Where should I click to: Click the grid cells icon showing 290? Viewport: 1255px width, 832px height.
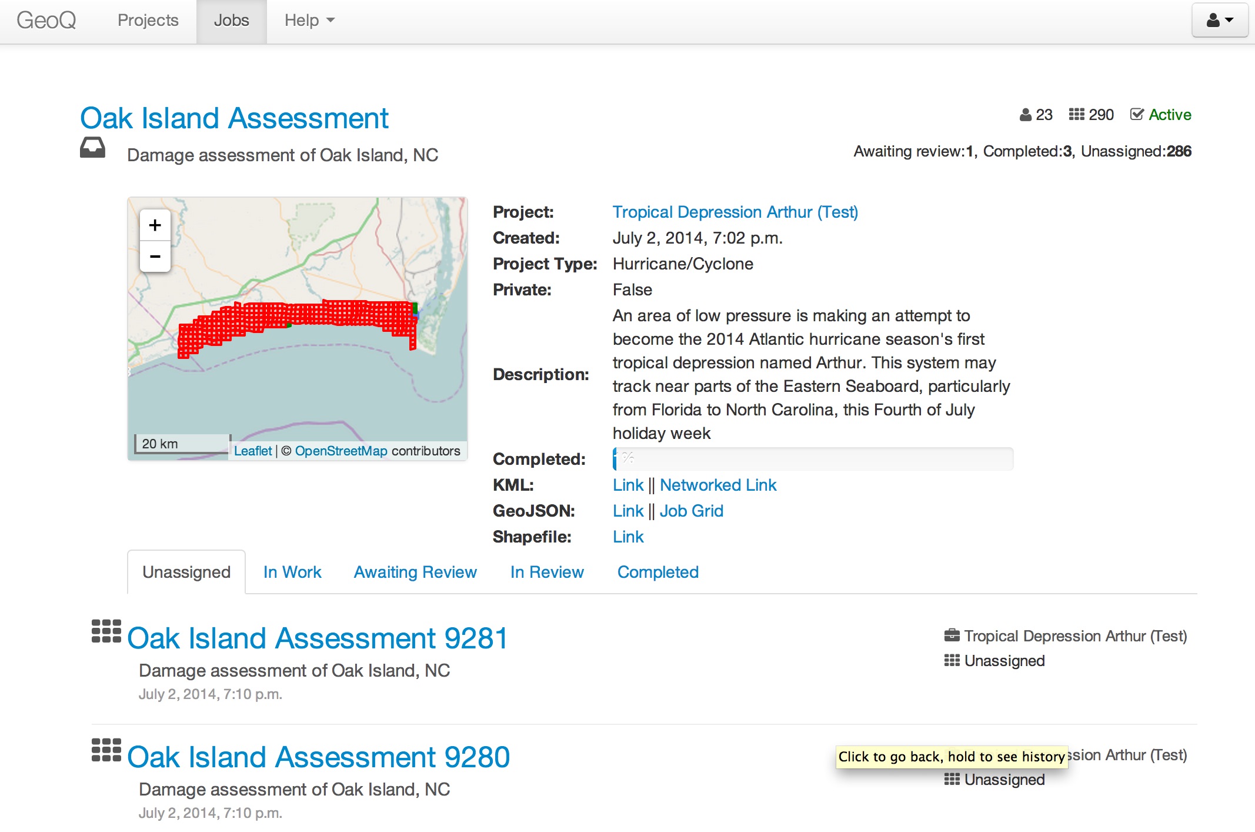point(1076,114)
